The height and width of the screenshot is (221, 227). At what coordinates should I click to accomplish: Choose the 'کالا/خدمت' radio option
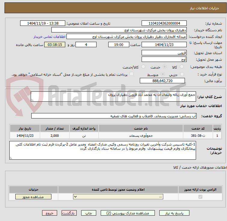pos(143,67)
